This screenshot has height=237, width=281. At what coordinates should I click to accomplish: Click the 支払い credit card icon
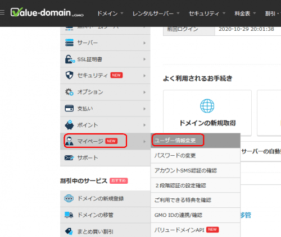[69, 108]
